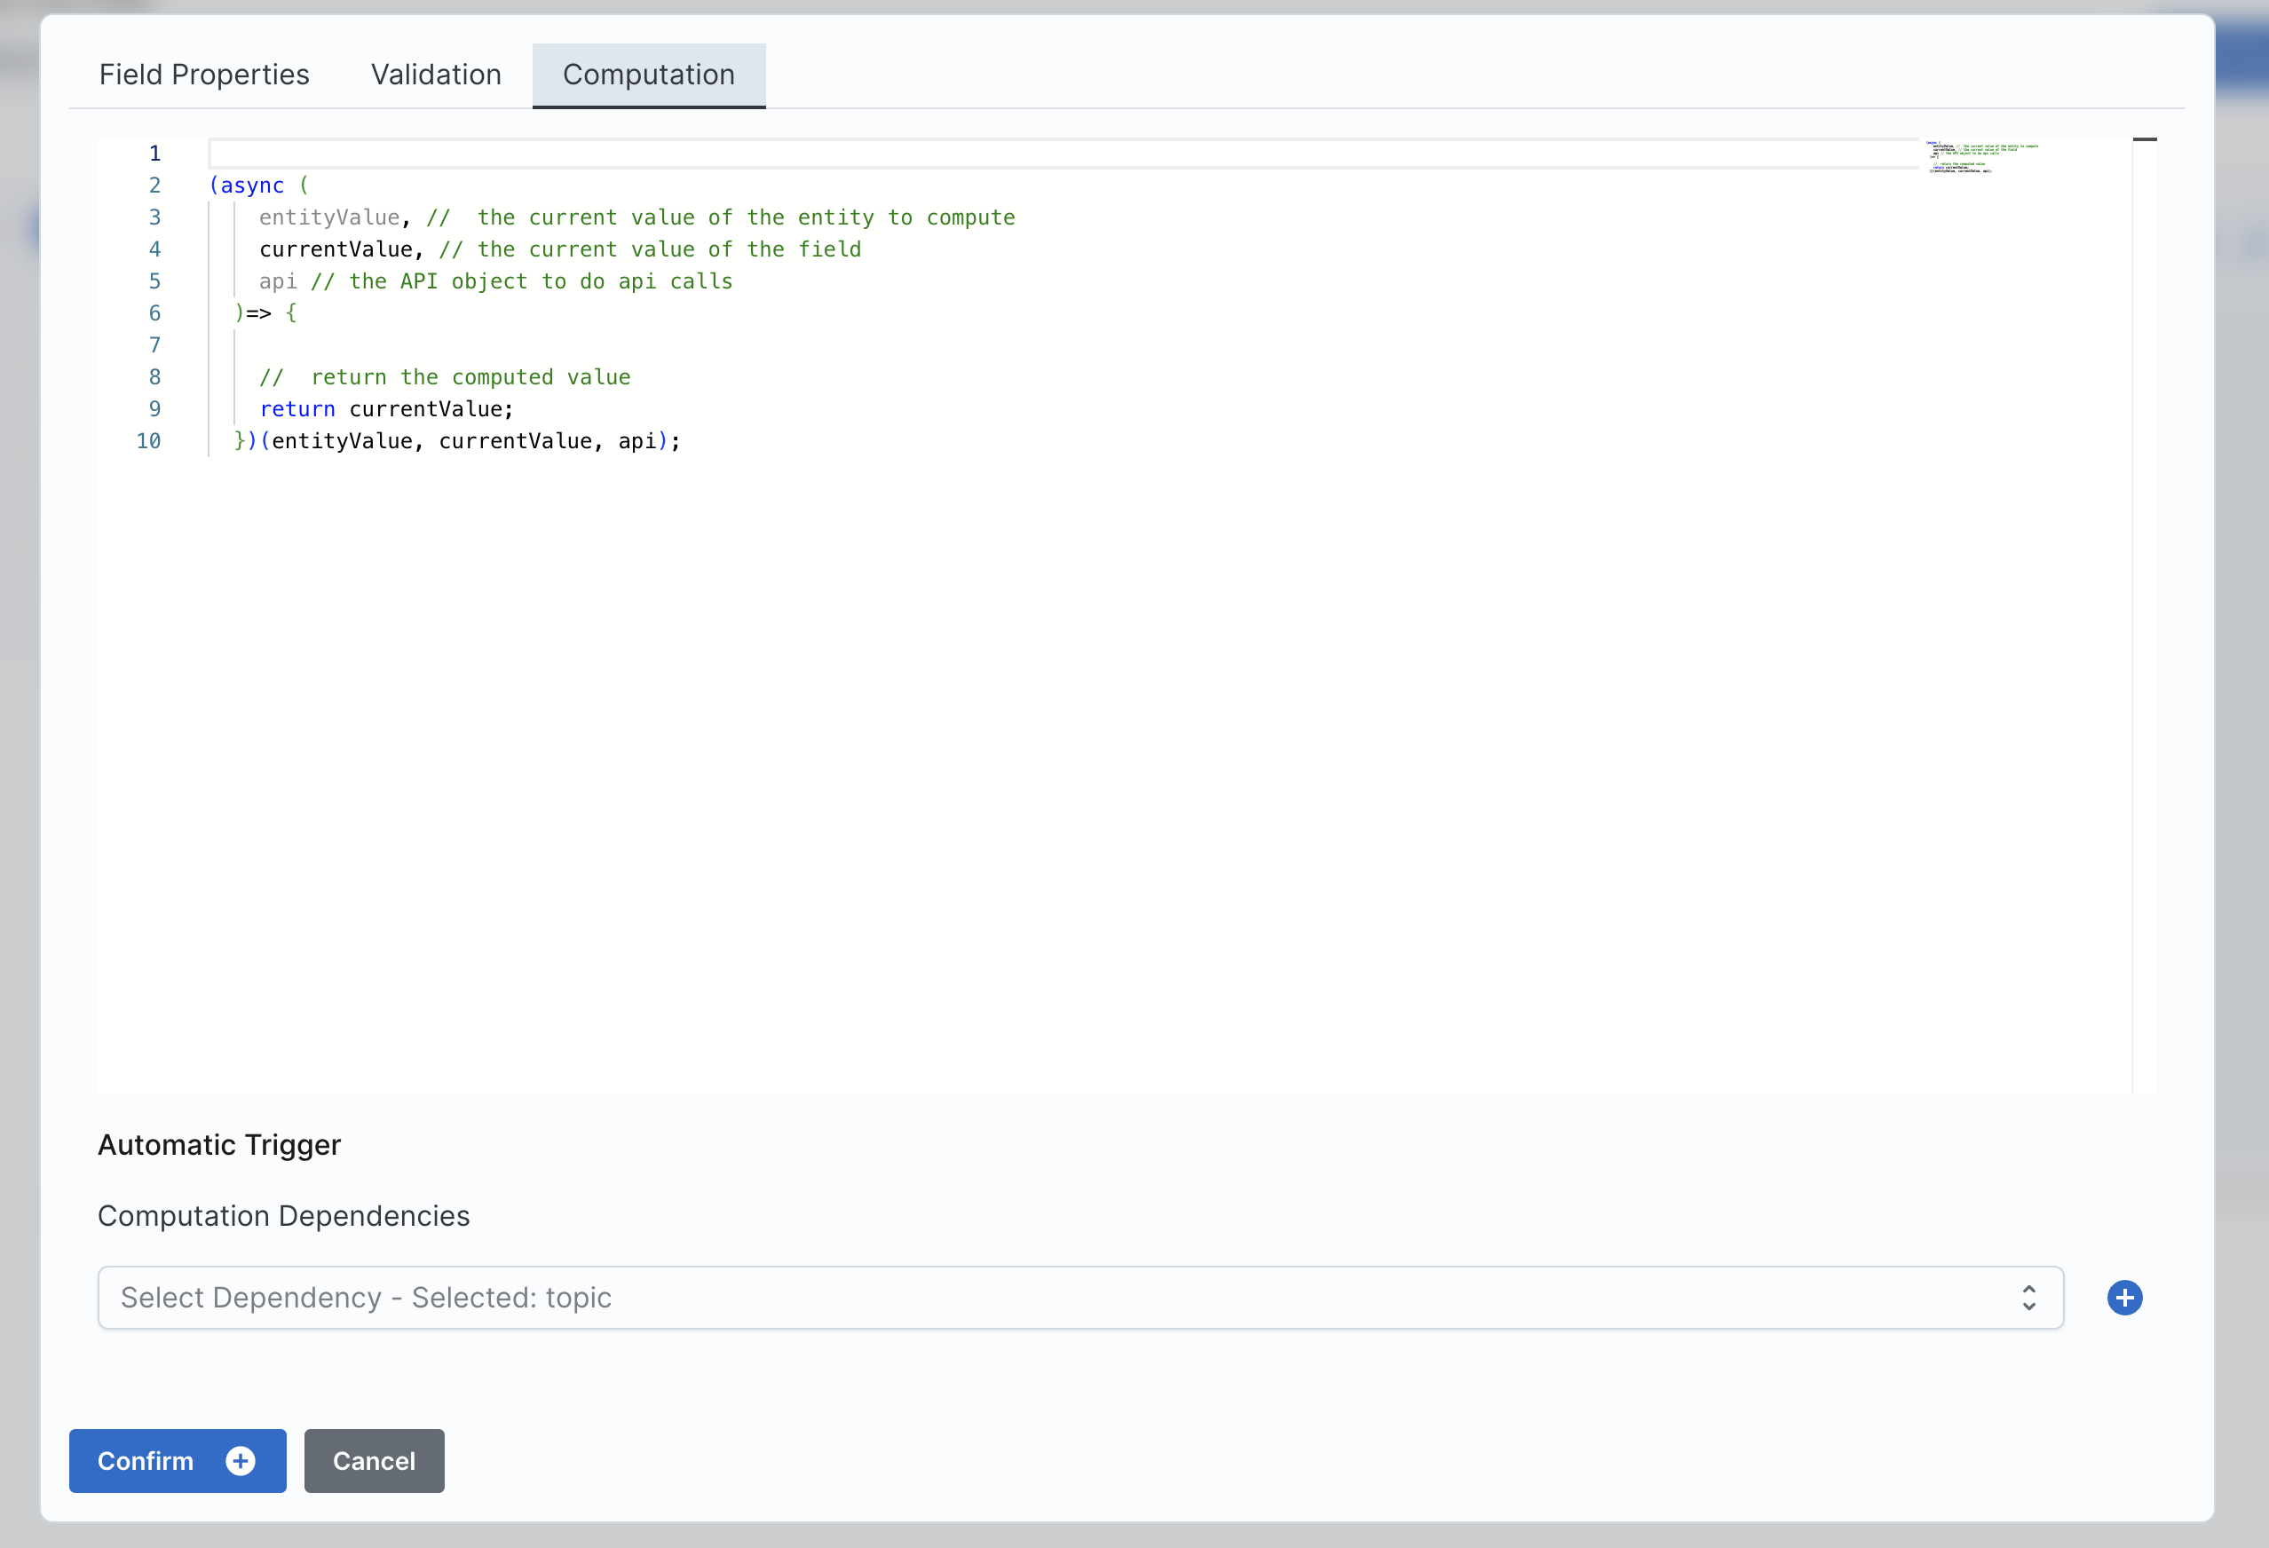Open the Validation tab
The width and height of the screenshot is (2269, 1548).
[436, 75]
